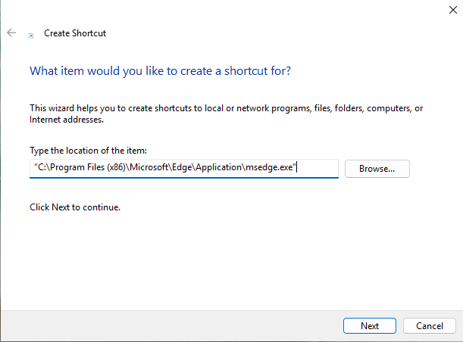Place cursor on msedge.exe in path

pyautogui.click(x=269, y=167)
